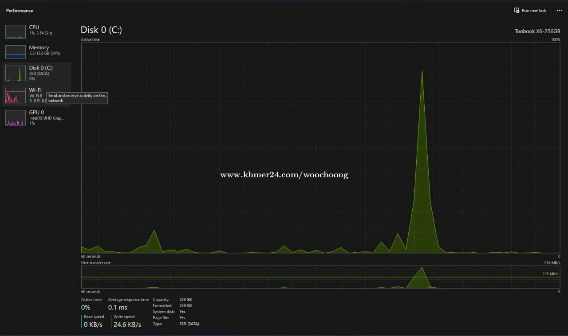Click the Active time 0% value
Viewport: 568px width, 336px height.
tap(86, 307)
